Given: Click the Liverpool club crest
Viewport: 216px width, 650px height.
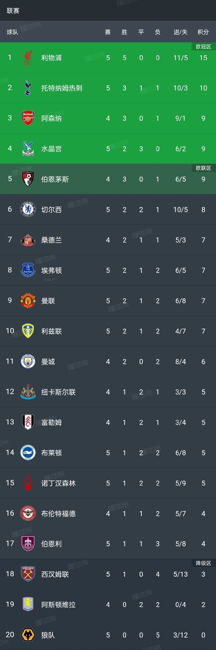Looking at the screenshot, I should pos(28,58).
